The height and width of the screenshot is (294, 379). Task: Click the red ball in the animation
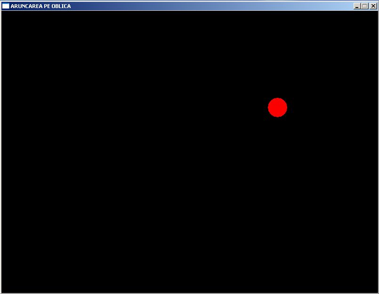277,108
